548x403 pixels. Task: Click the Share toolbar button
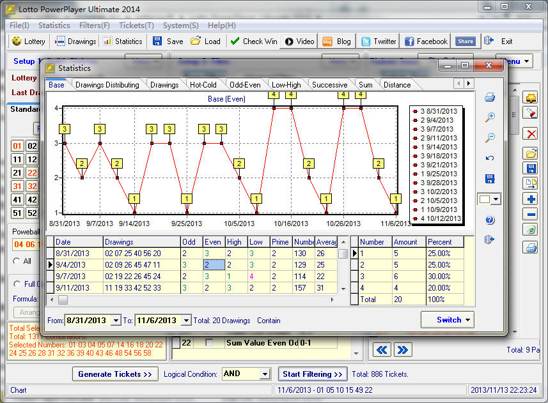465,41
